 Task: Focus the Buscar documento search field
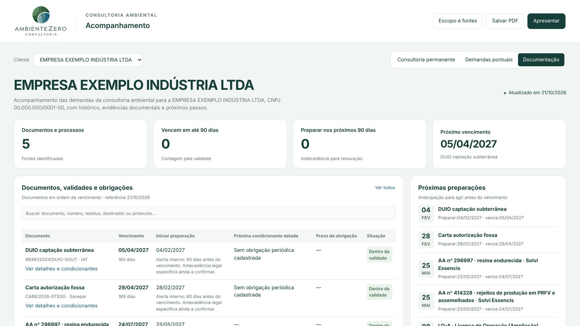pyautogui.click(x=208, y=213)
